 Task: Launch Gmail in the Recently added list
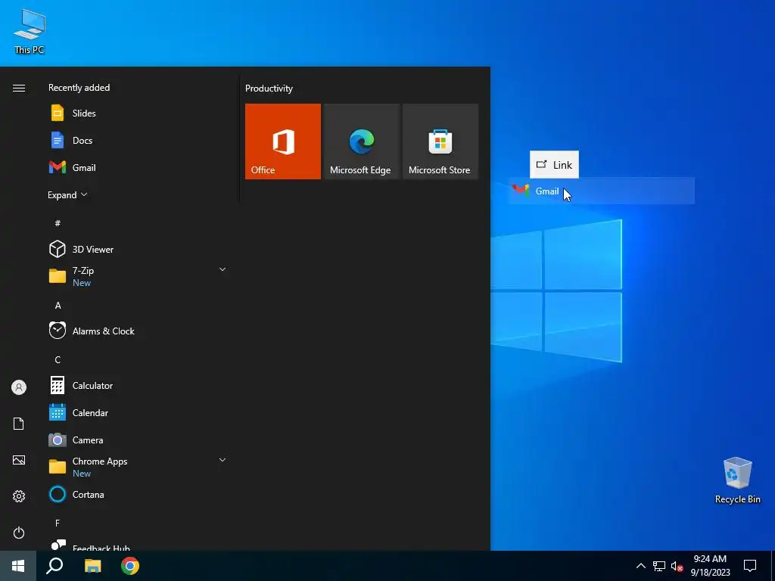coord(139,167)
